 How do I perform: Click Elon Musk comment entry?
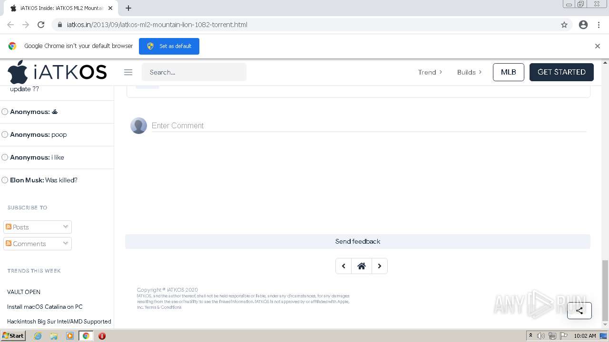coord(44,180)
